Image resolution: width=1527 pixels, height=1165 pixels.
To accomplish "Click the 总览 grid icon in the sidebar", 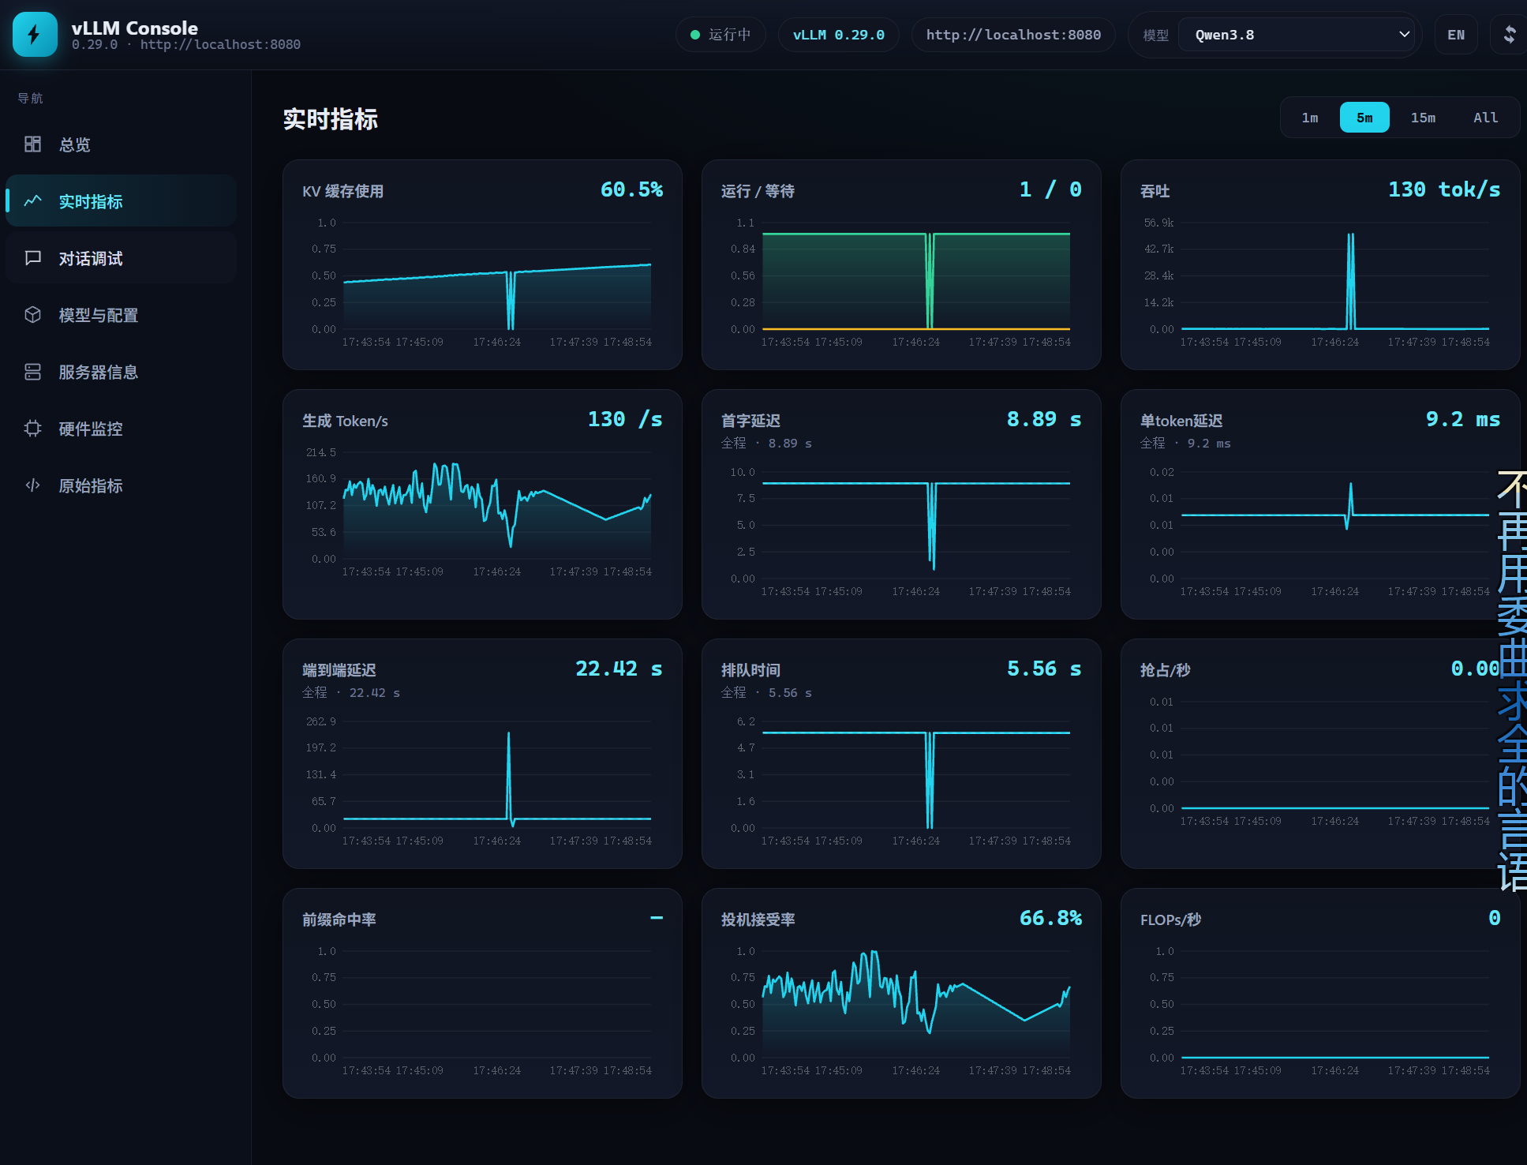I will click(x=32, y=144).
